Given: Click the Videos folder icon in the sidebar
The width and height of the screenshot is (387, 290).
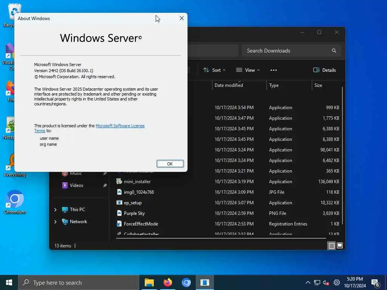Looking at the screenshot, I should click(x=65, y=185).
